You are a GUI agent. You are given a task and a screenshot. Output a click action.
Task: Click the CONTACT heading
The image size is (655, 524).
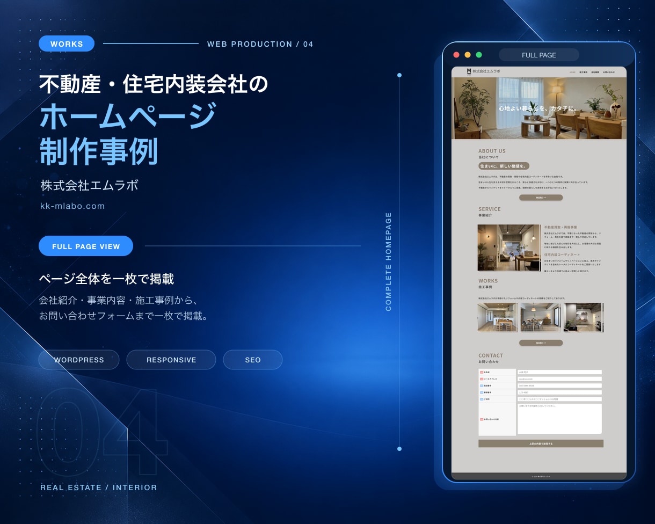coord(491,355)
